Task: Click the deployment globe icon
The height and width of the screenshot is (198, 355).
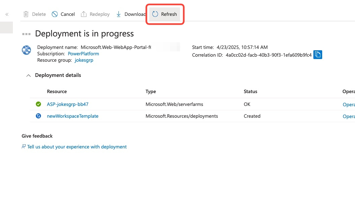Action: pyautogui.click(x=26, y=50)
